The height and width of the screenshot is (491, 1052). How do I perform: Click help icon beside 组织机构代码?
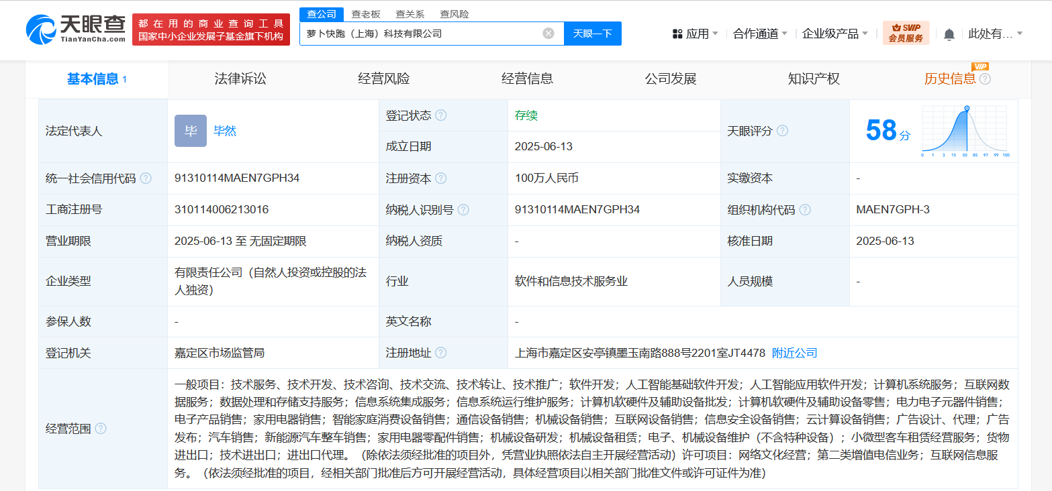(805, 210)
